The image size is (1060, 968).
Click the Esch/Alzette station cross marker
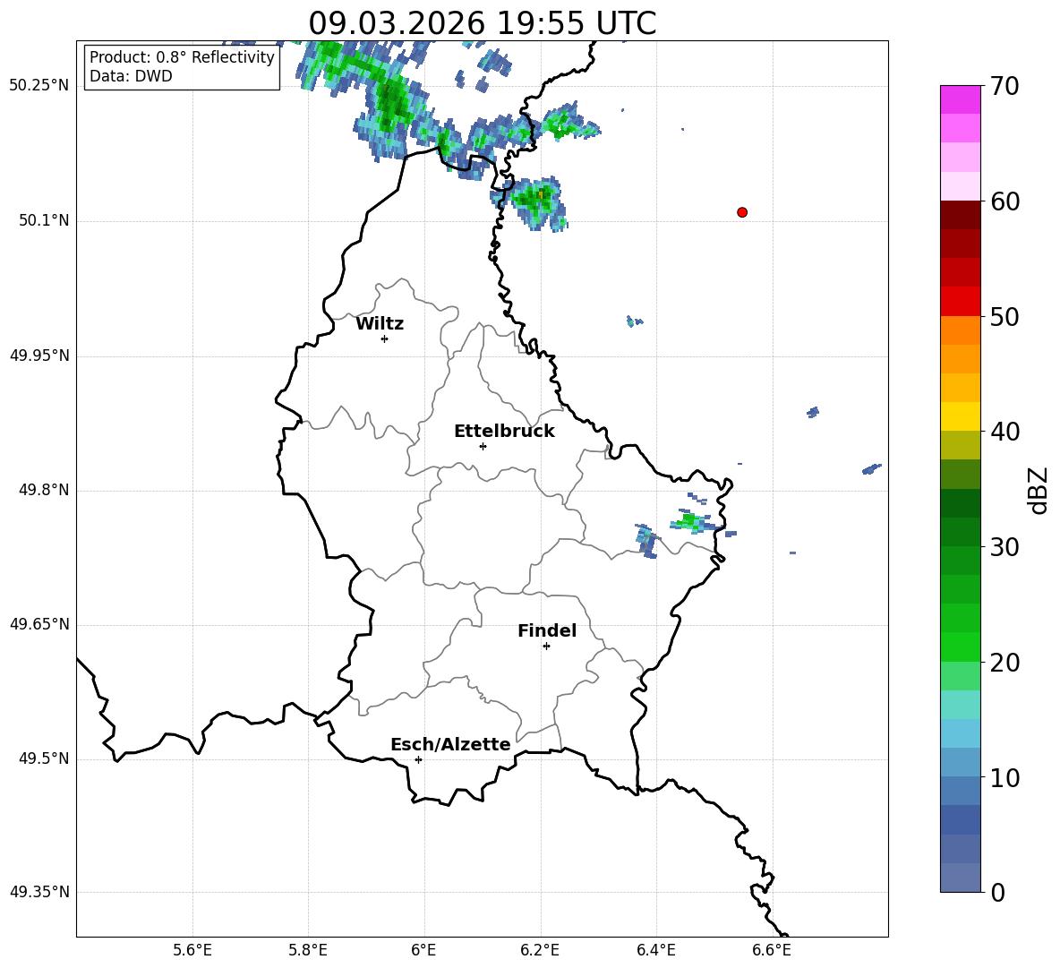418,759
